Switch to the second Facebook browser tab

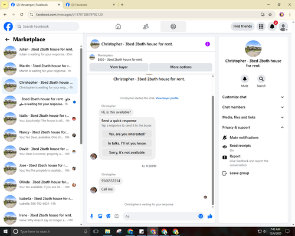pyautogui.click(x=90, y=5)
